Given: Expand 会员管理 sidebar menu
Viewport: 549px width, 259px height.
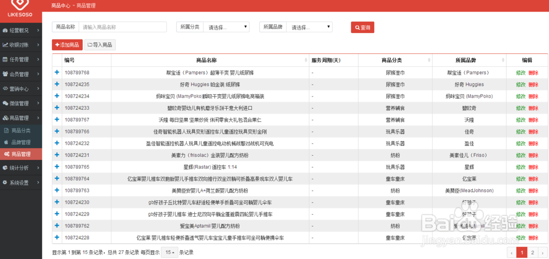Looking at the screenshot, I should click(x=21, y=74).
